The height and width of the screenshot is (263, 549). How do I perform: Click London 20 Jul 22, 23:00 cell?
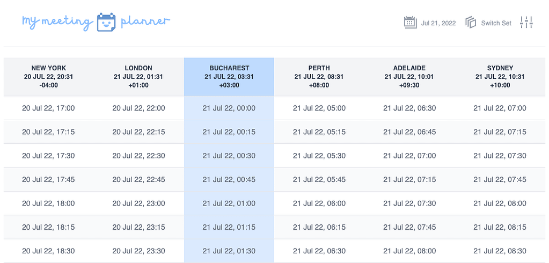(138, 203)
